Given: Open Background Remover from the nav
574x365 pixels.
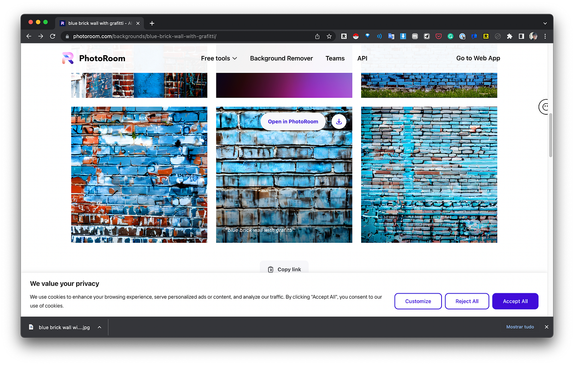Looking at the screenshot, I should [281, 58].
